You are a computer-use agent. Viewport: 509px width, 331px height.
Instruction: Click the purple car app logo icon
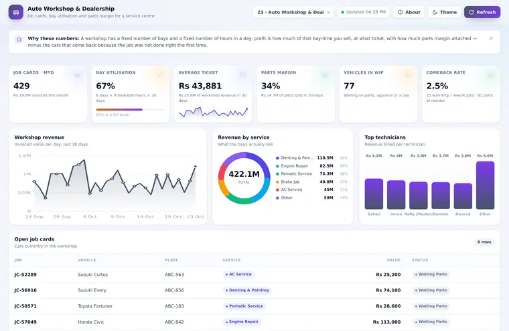pyautogui.click(x=15, y=12)
